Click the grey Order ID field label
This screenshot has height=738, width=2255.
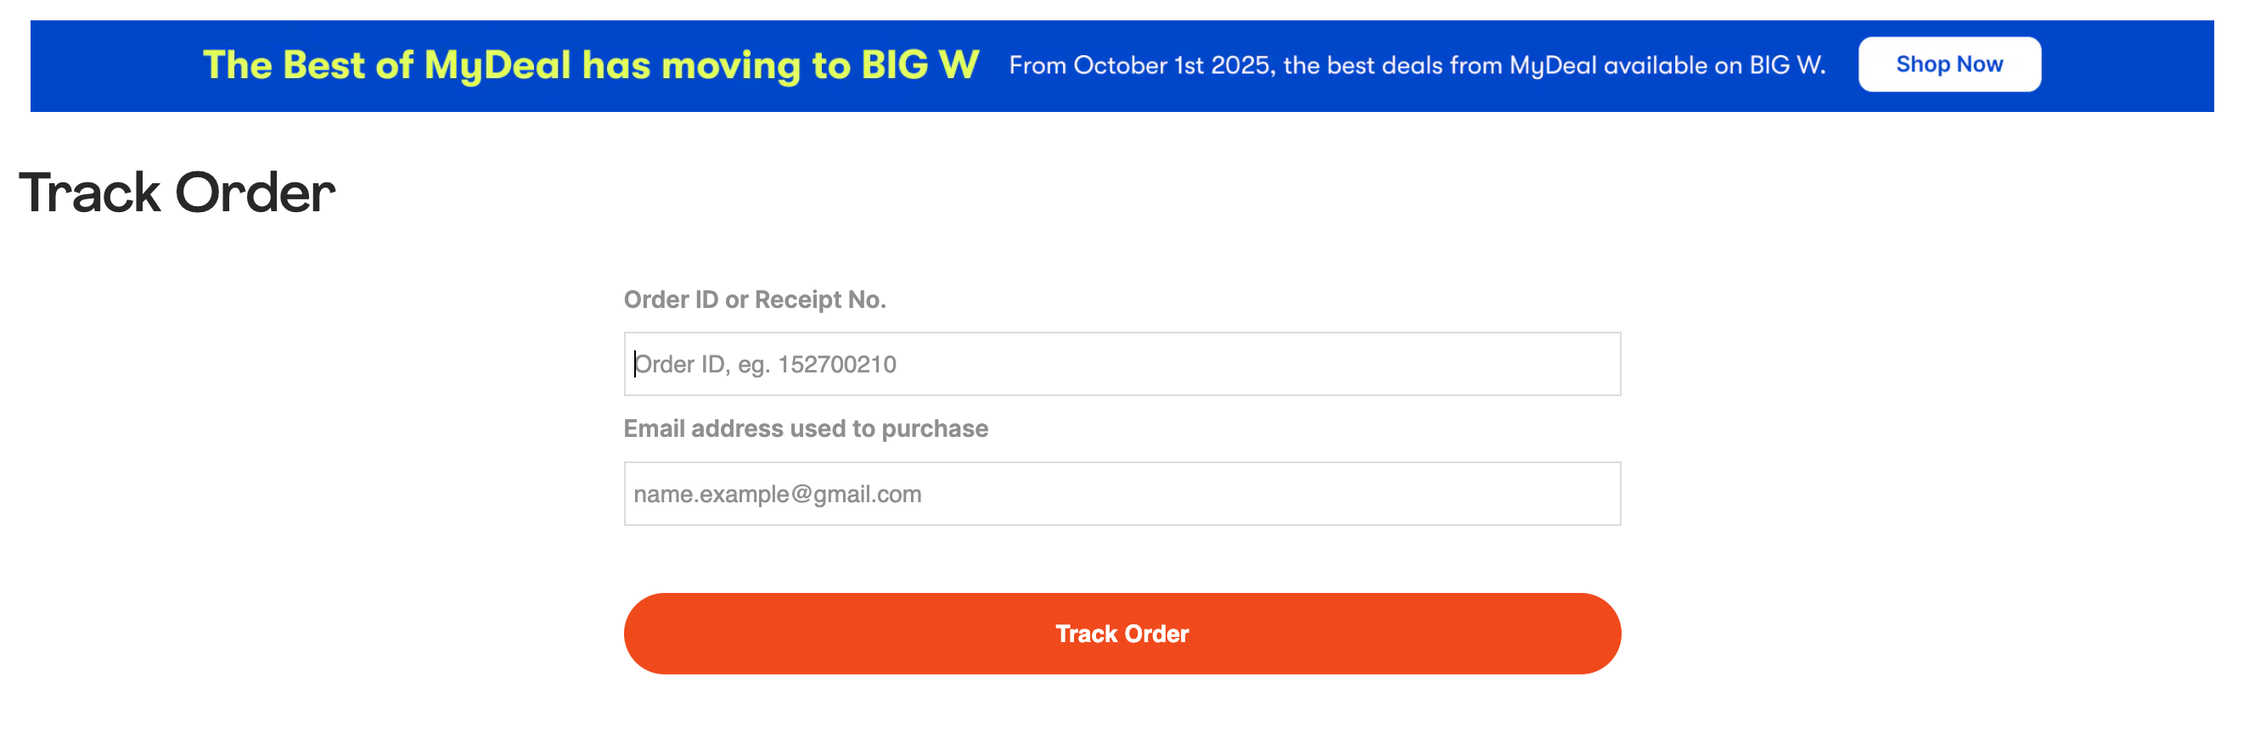point(755,300)
